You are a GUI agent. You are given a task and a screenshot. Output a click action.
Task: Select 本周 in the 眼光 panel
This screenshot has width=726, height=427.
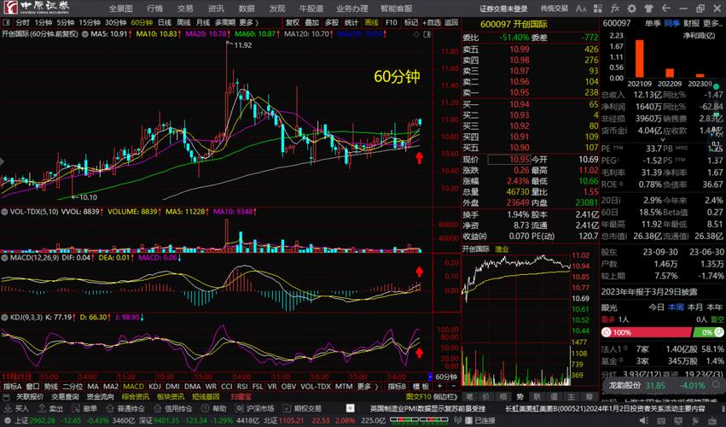[676, 307]
